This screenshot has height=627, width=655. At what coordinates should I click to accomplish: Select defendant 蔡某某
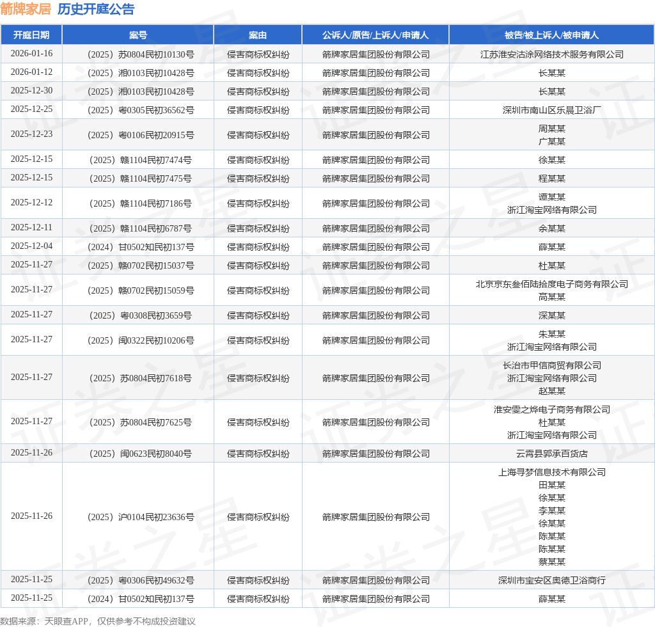552,562
